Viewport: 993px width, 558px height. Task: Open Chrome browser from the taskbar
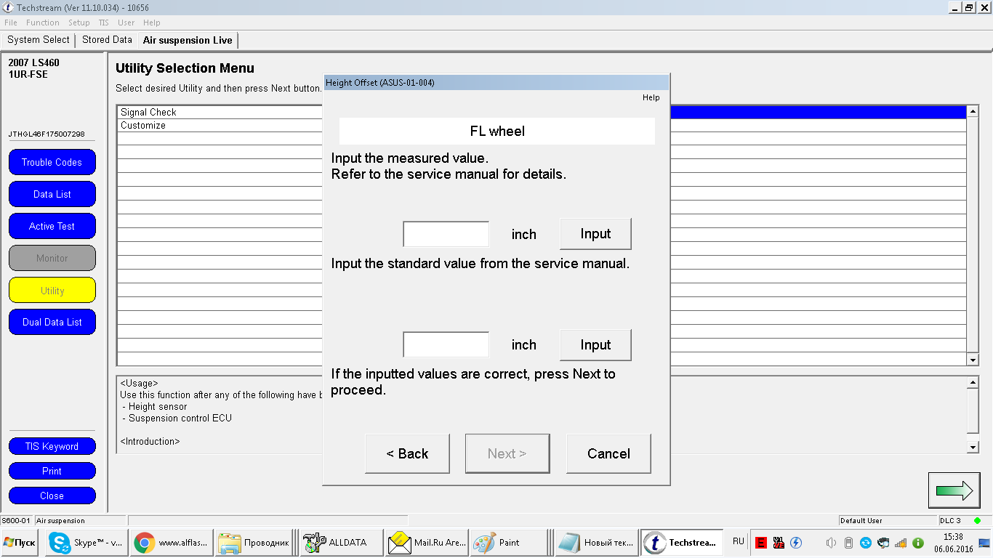pos(171,543)
